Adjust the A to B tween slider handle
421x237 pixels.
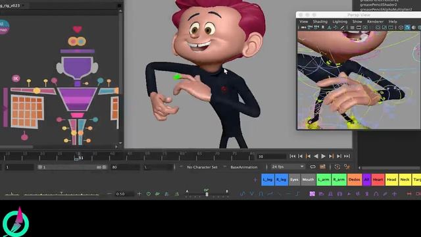[x=207, y=194]
